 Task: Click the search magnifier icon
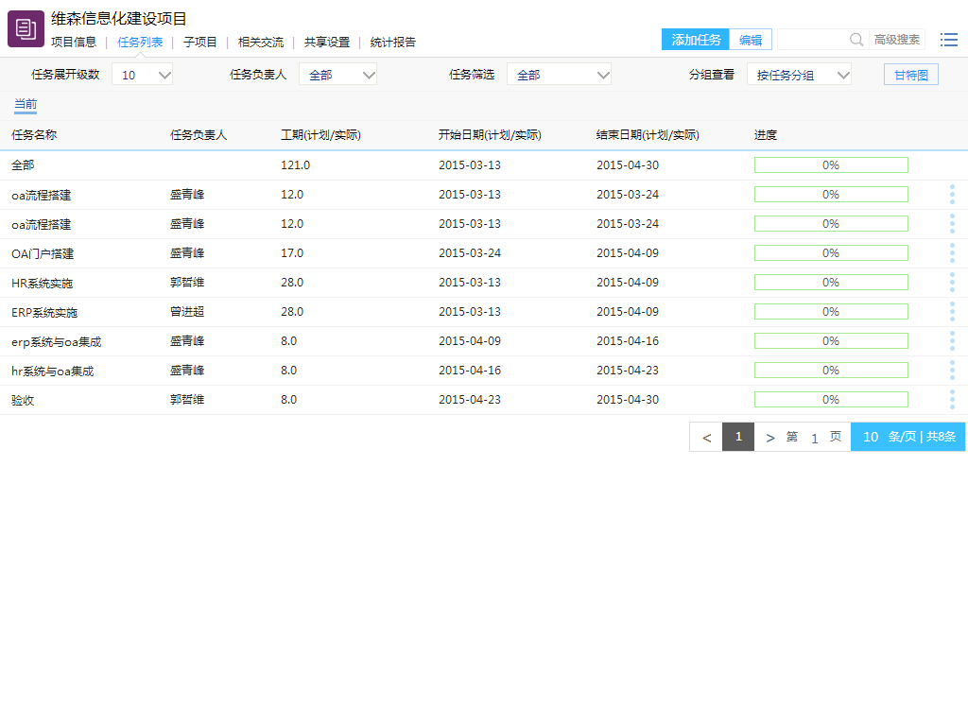pos(856,40)
